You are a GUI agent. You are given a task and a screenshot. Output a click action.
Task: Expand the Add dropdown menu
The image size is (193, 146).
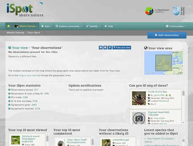[x=46, y=26]
